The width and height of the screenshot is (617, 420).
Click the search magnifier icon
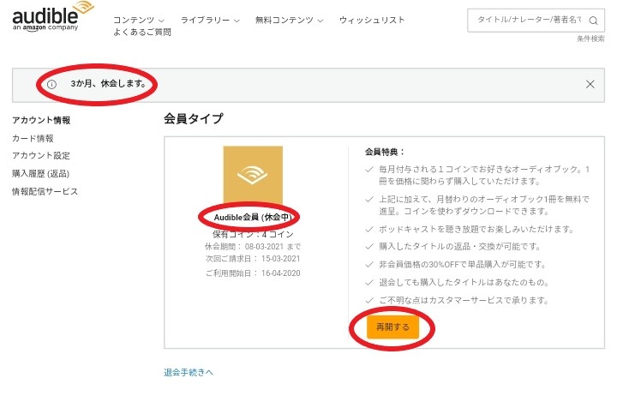click(x=593, y=21)
